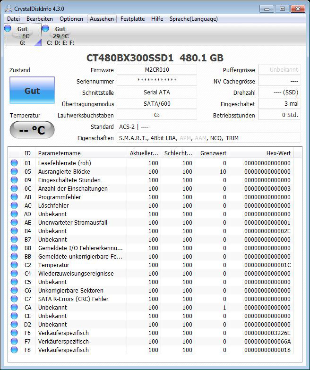Viewport: 310px width, 370px height.
Task: Click status orb for Unerwarteter Stromausfall
Action: tap(14, 222)
